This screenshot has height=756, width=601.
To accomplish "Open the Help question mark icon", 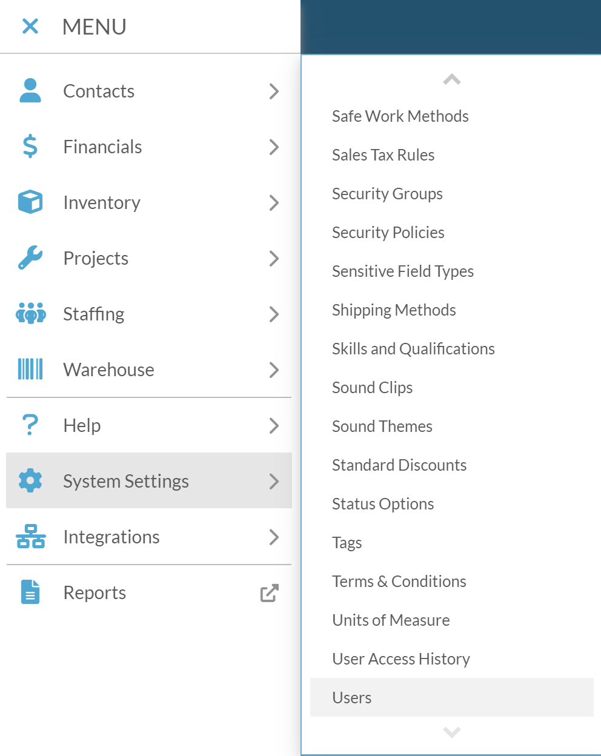I will tap(30, 425).
